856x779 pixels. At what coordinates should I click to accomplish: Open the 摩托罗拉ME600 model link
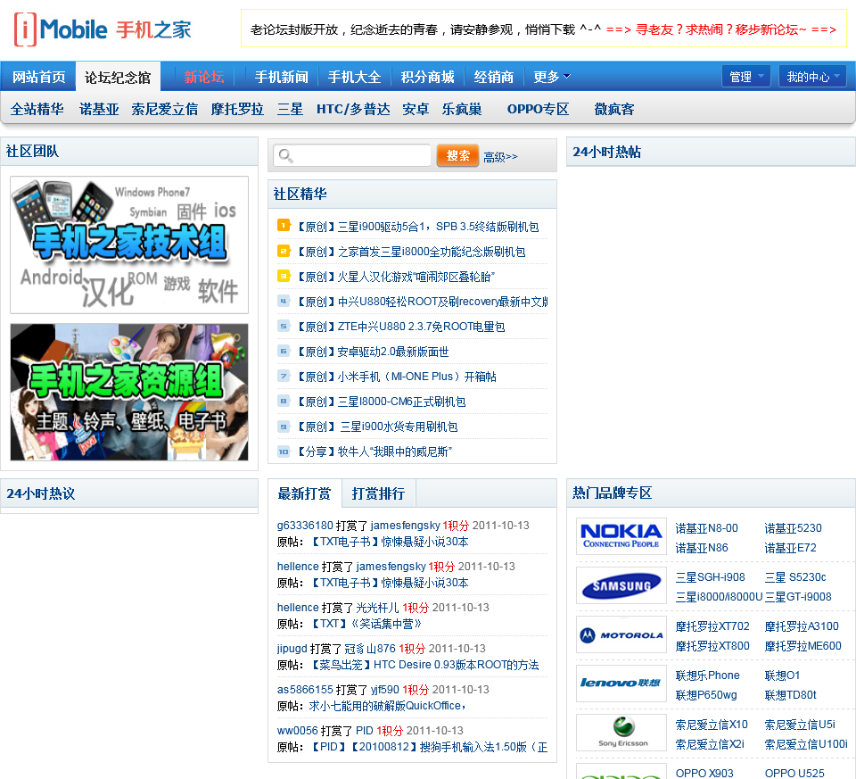point(802,646)
